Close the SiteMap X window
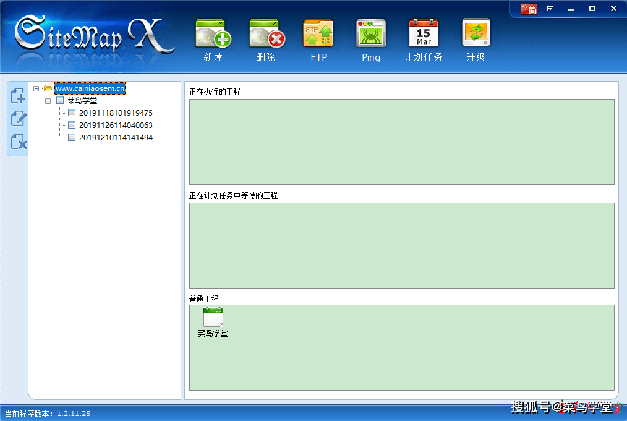The width and height of the screenshot is (627, 421). tap(613, 9)
